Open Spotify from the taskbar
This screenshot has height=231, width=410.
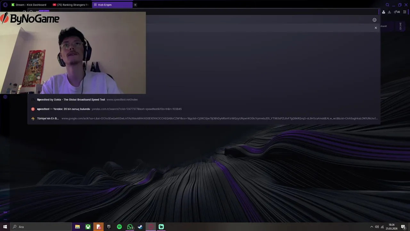(119, 227)
